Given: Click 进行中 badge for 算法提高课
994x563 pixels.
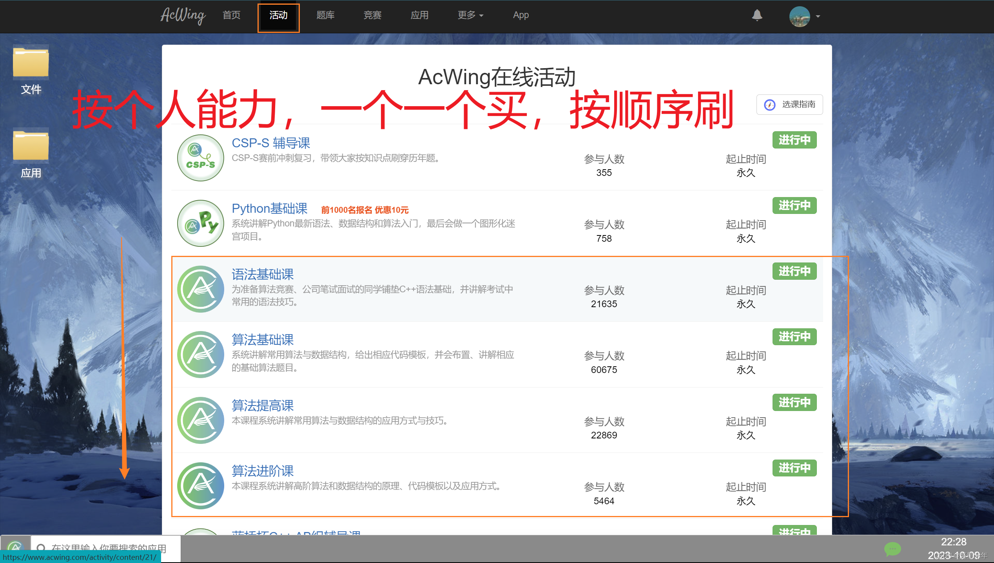Looking at the screenshot, I should coord(794,402).
